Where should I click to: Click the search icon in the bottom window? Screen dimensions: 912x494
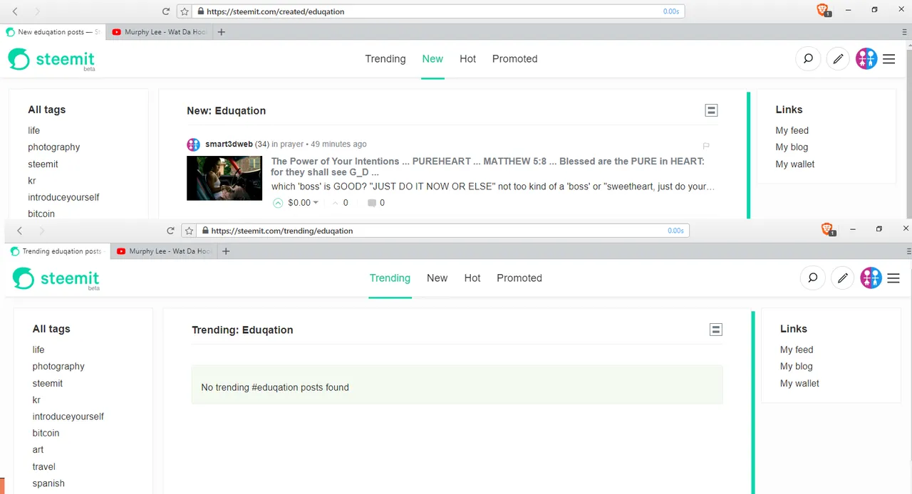tap(812, 278)
